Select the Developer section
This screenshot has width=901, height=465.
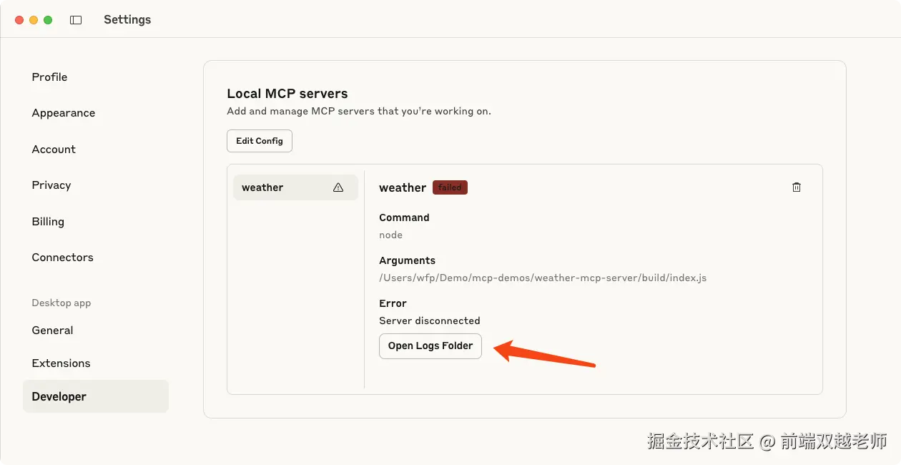[96, 396]
